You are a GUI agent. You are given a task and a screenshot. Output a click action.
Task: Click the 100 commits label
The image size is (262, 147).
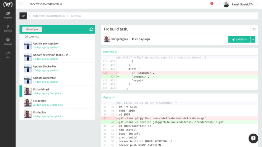(x=31, y=37)
